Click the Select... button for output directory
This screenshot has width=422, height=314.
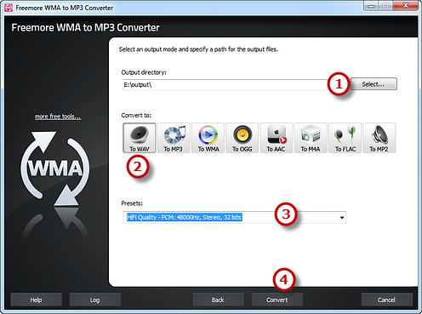point(374,84)
